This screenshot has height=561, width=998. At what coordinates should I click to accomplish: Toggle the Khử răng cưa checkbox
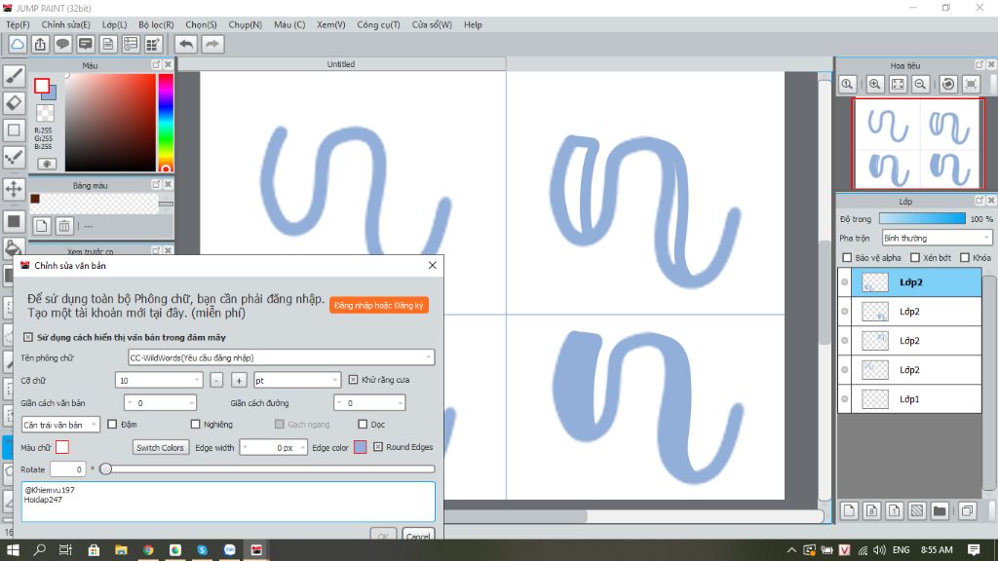click(353, 380)
